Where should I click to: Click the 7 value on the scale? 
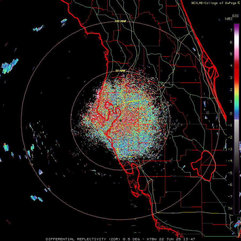click(231, 30)
